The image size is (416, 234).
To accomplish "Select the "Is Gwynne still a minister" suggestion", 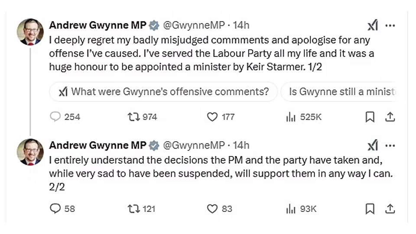I will coord(341,92).
